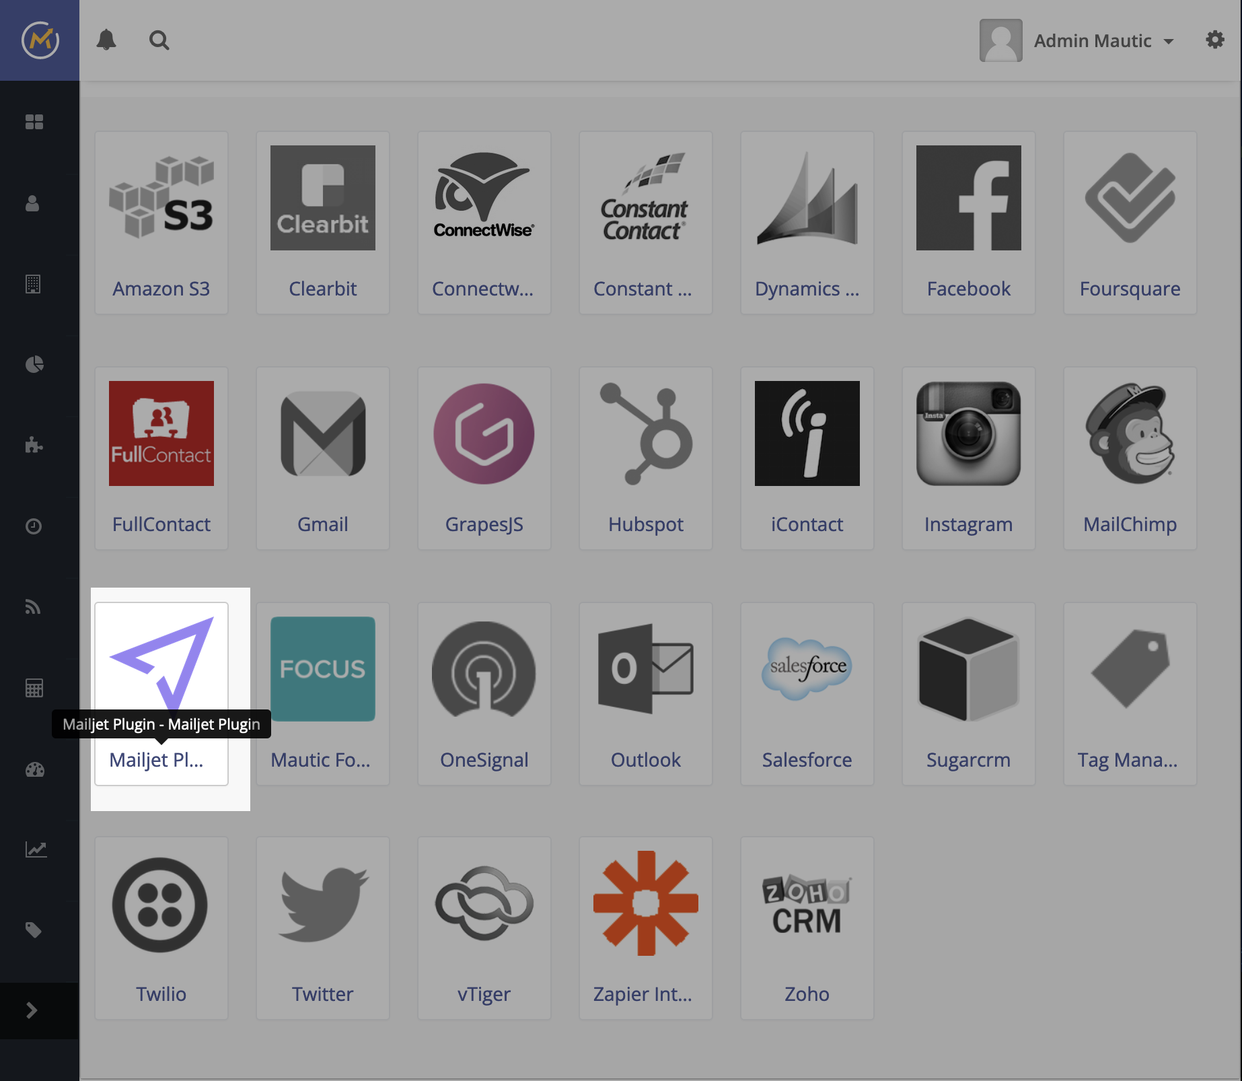Open the MailChimp monkey logo

(x=1130, y=433)
